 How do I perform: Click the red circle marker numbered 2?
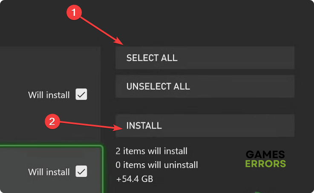(52, 121)
